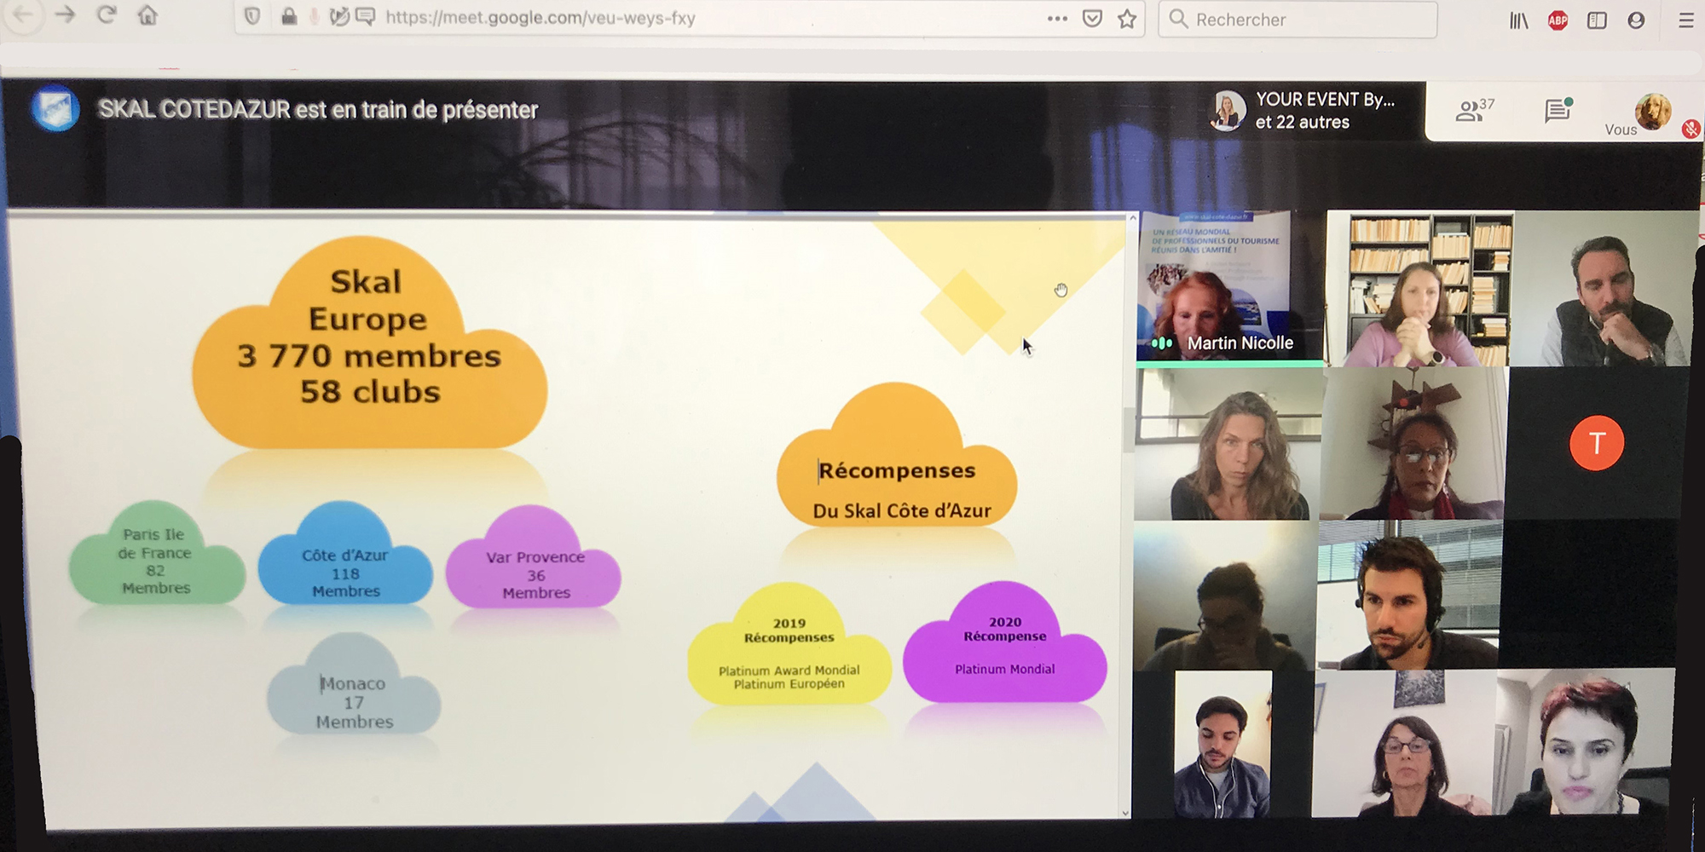Reload the Google Meet page
The height and width of the screenshot is (852, 1705).
[x=107, y=14]
